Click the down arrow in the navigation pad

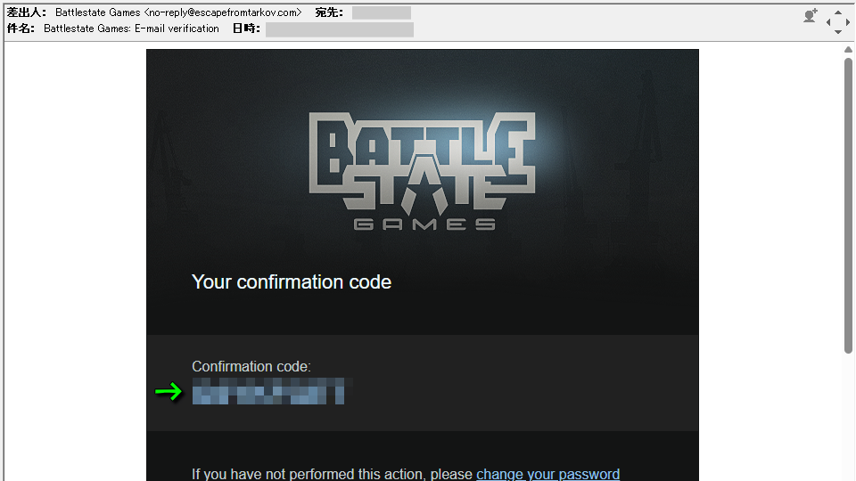pyautogui.click(x=838, y=32)
